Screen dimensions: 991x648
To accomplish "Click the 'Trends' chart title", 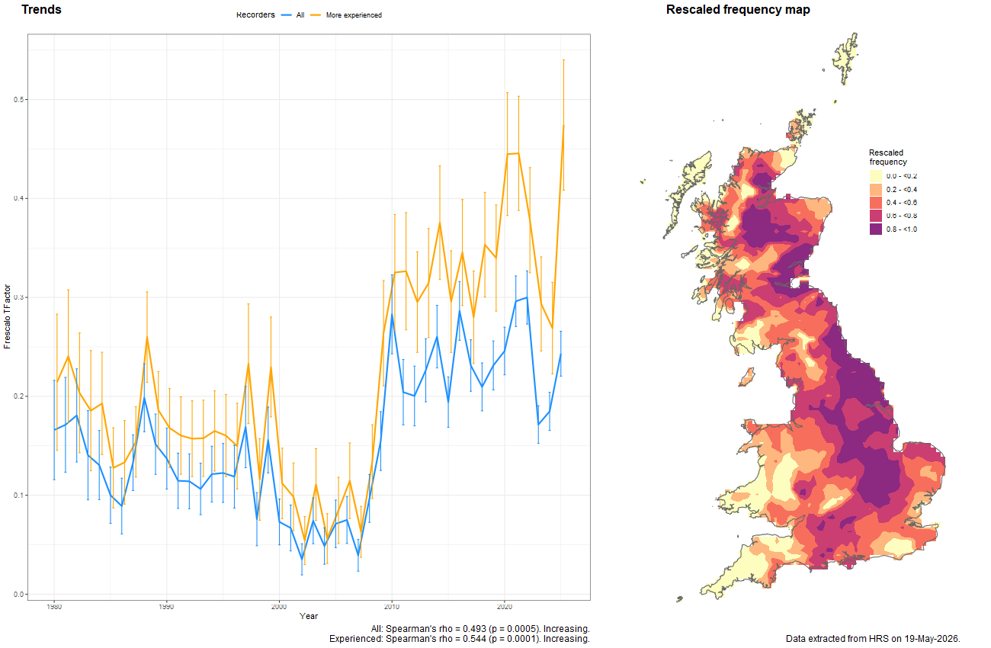I will (x=41, y=9).
